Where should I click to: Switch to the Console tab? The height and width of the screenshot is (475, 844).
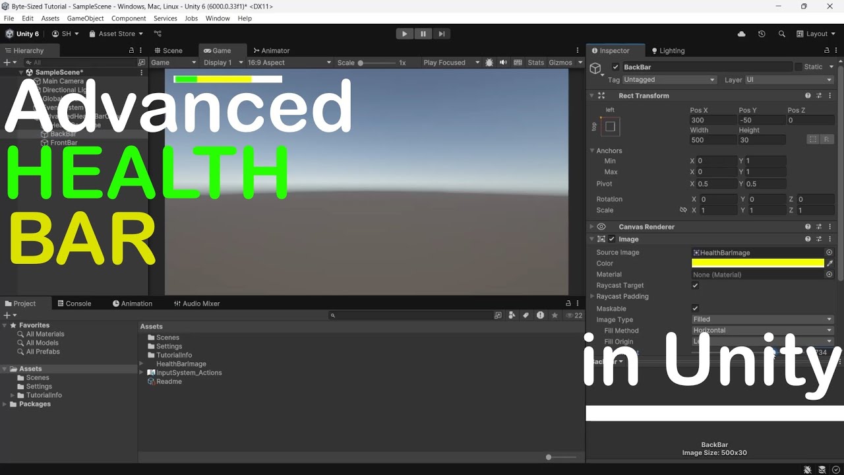(74, 303)
